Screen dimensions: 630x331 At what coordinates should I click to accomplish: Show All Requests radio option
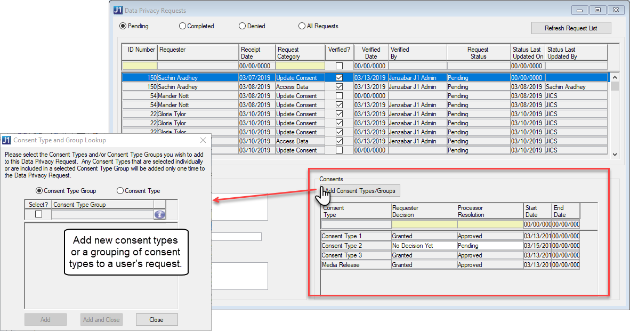(x=302, y=26)
